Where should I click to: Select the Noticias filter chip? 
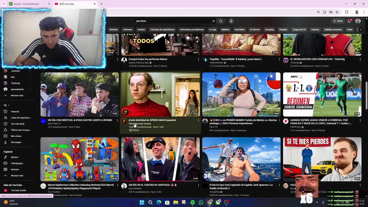pyautogui.click(x=114, y=30)
